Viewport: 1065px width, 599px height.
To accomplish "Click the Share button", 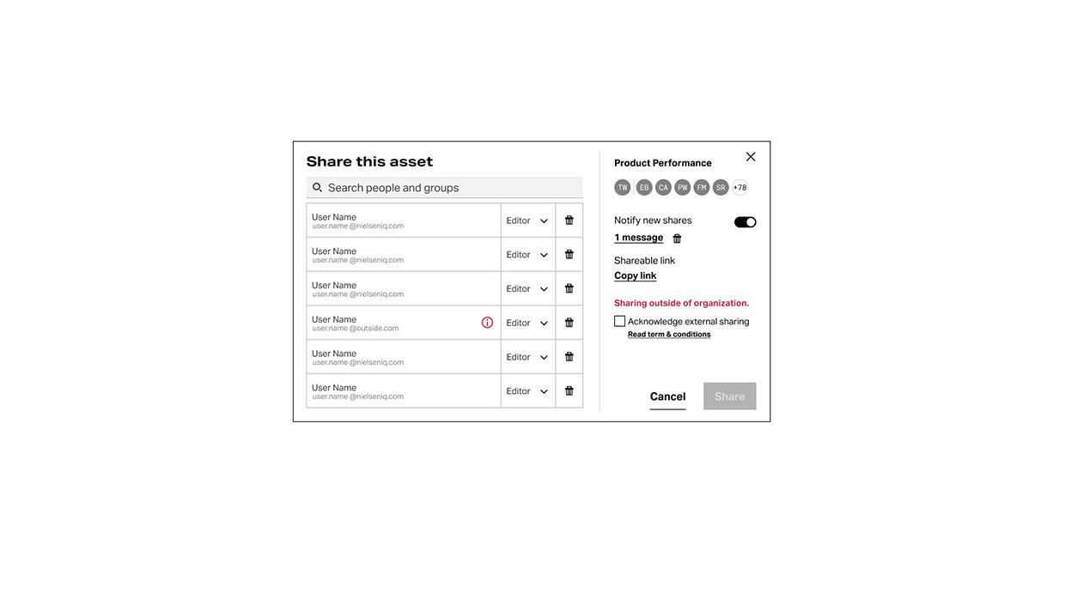I will pyautogui.click(x=730, y=396).
